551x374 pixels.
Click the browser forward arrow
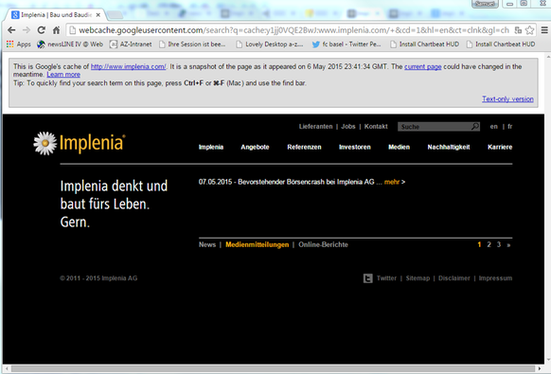point(27,30)
